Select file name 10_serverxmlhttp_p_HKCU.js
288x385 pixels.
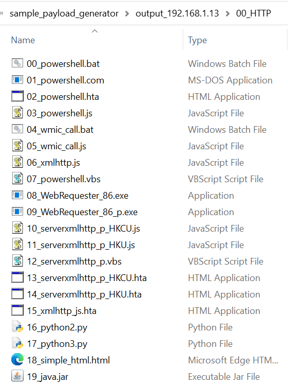pyautogui.click(x=83, y=229)
